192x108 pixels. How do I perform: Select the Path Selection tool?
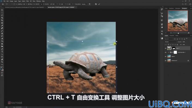(x=2, y=54)
